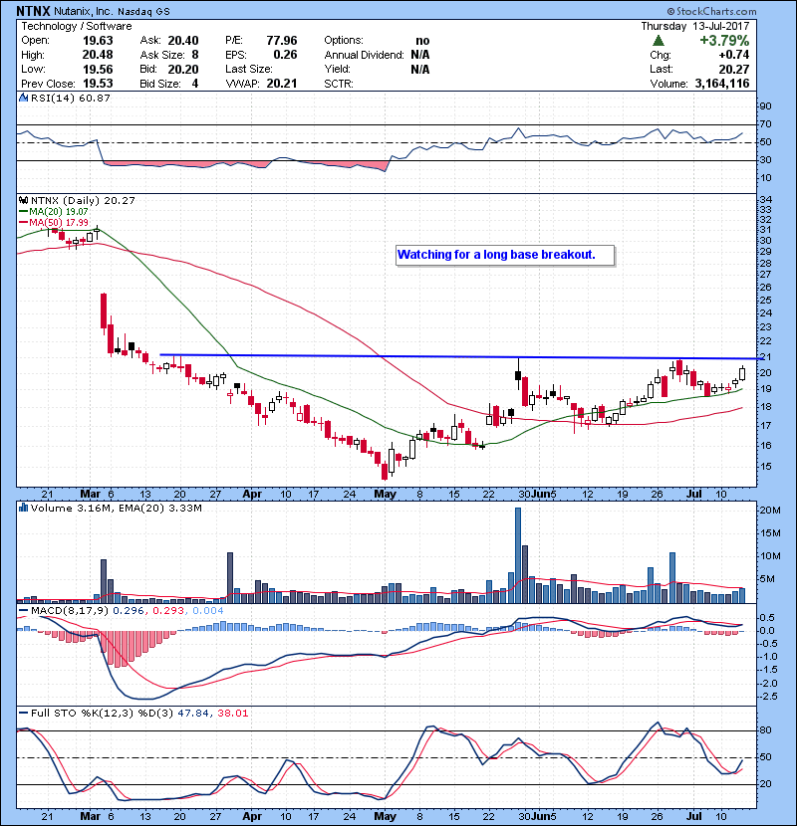Click the 70 level label on RSI axis
This screenshot has height=826, width=797.
(765, 124)
